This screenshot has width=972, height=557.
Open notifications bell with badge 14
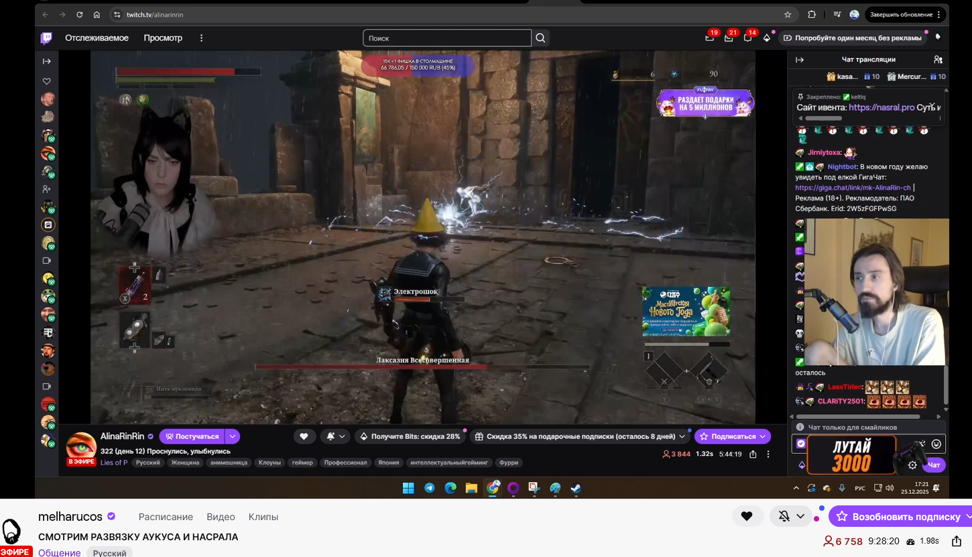coord(747,38)
